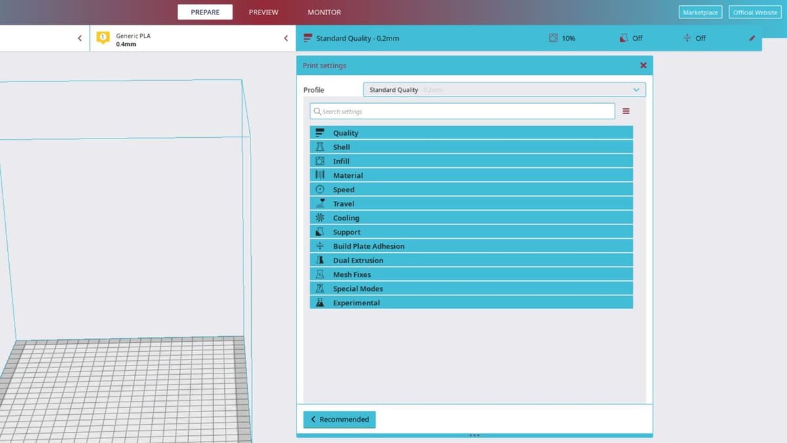
Task: Collapse the printer panel chevron at far left
Action: [80, 38]
